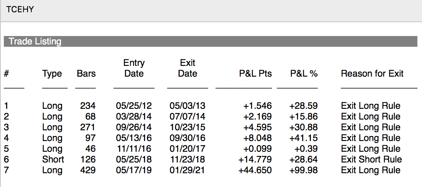Click the Exit Date column header

(188, 68)
